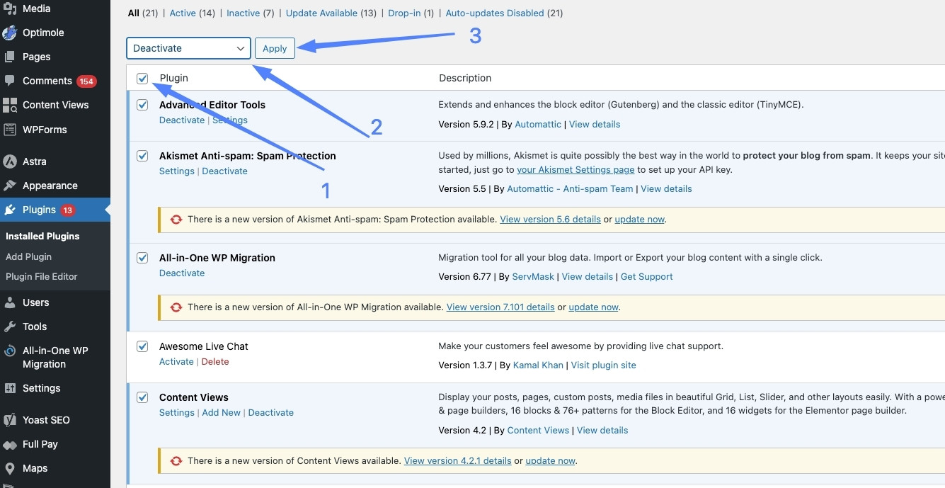
Task: Toggle the select-all plugins checkbox
Action: (x=142, y=79)
